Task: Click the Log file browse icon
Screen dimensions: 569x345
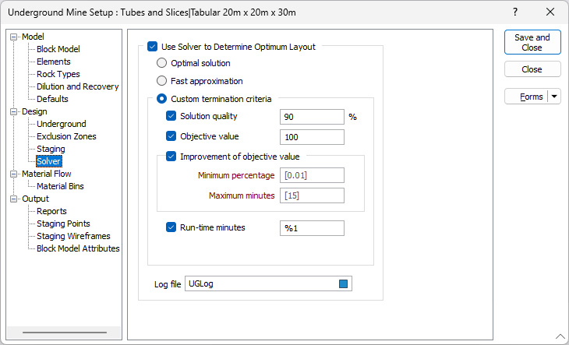Action: (343, 284)
